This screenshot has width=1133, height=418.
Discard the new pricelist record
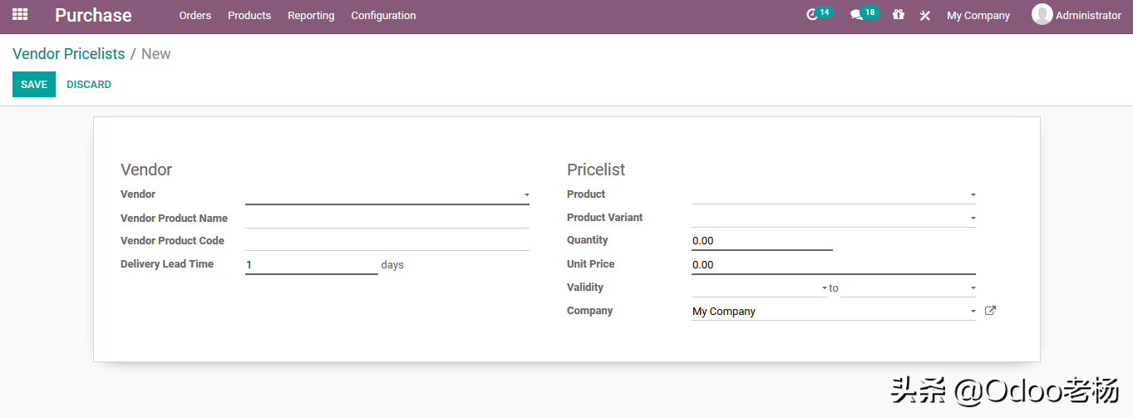(89, 85)
